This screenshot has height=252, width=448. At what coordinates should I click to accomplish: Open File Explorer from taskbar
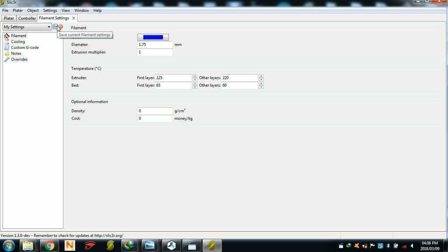(x=28, y=246)
